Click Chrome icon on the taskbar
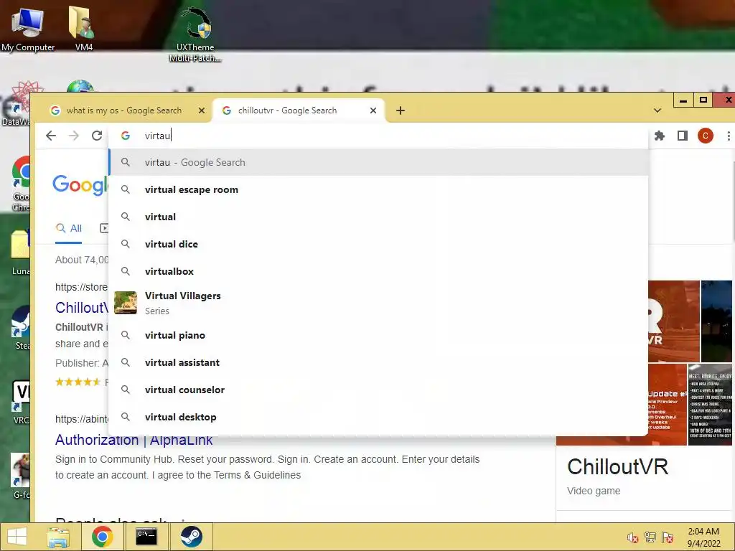 click(102, 537)
